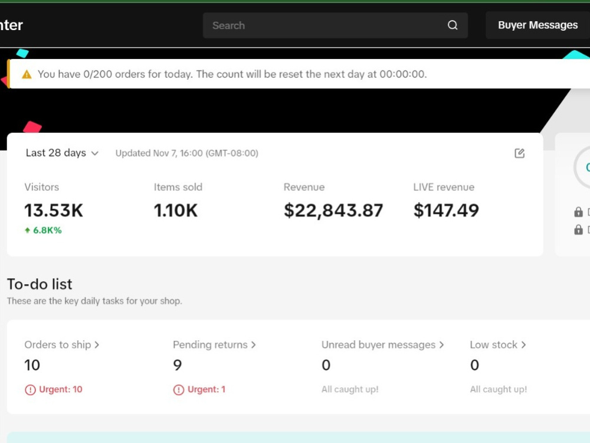Open the Last 28 days dropdown

(62, 153)
